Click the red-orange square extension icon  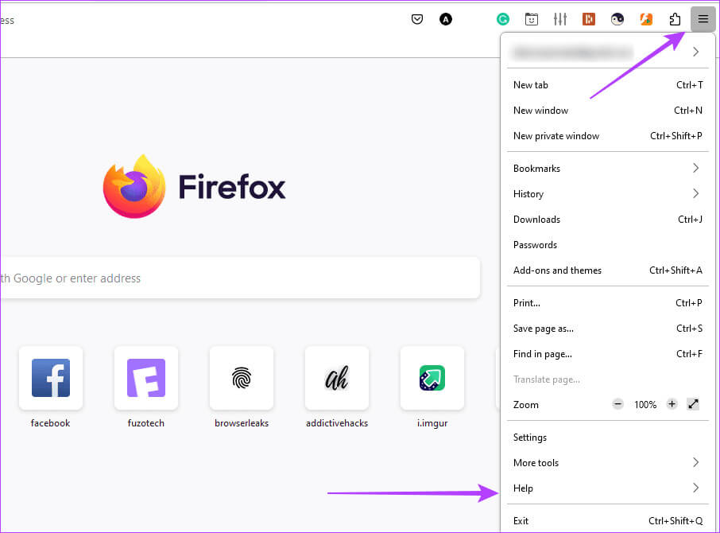tap(588, 19)
